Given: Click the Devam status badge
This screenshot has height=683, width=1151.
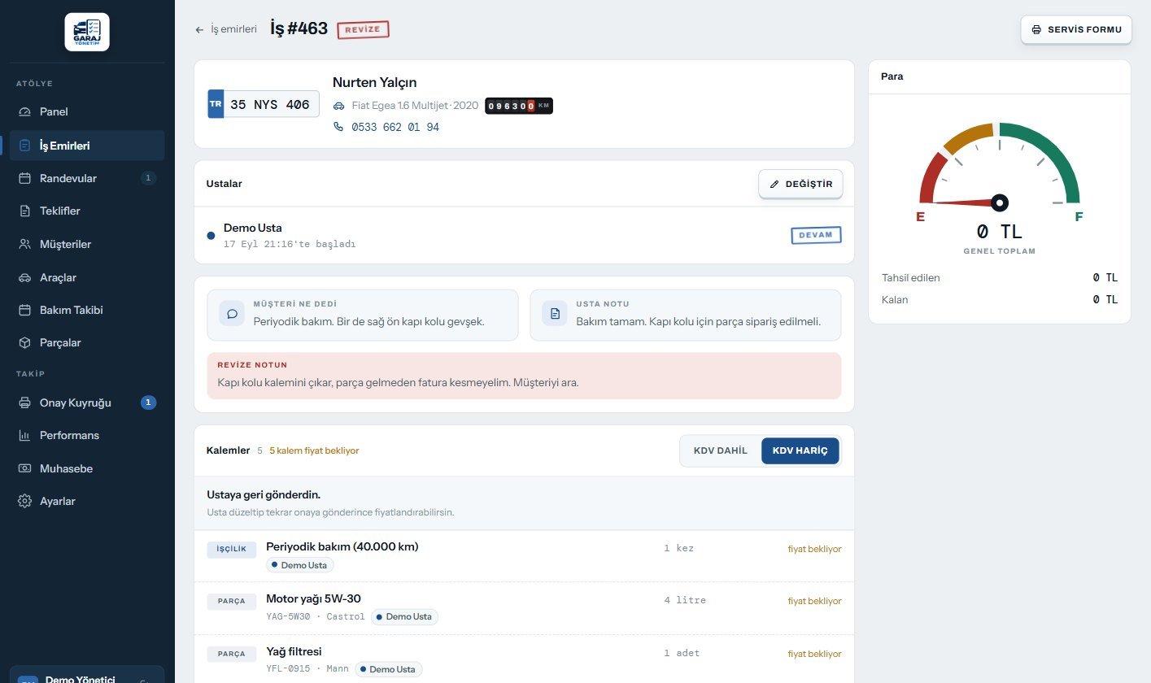Looking at the screenshot, I should (816, 235).
